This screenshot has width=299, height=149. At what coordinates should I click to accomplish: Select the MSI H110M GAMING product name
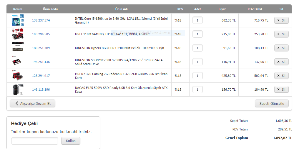[x=112, y=34]
